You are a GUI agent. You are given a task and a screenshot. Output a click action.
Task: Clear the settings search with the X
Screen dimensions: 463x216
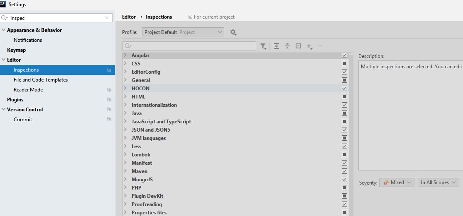107,18
